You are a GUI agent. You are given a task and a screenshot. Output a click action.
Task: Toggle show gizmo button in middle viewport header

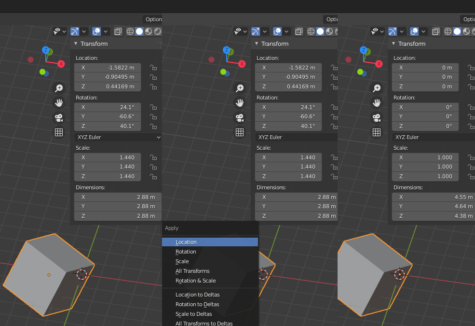256,31
